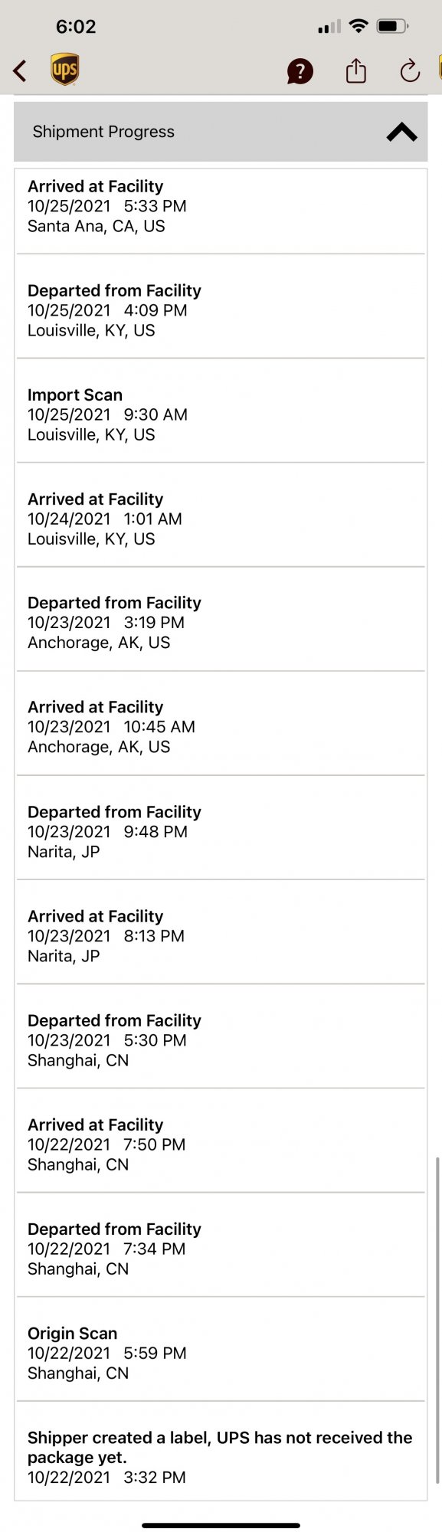442x1532 pixels.
Task: Tap the Wi-Fi status icon
Action: pos(358,26)
